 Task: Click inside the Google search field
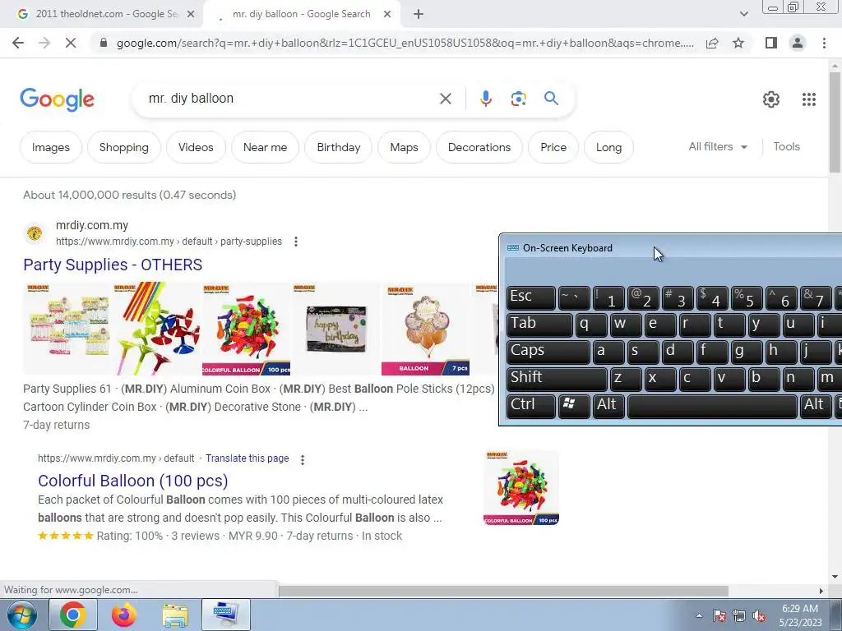point(290,99)
